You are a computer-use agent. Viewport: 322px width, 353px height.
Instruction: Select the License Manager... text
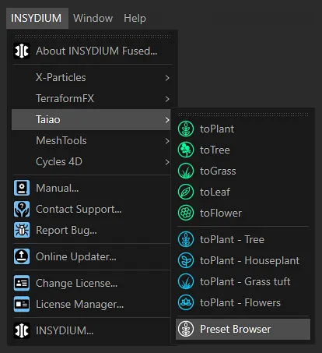80,304
